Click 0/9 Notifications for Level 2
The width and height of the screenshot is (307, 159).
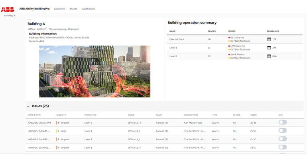coord(240,58)
